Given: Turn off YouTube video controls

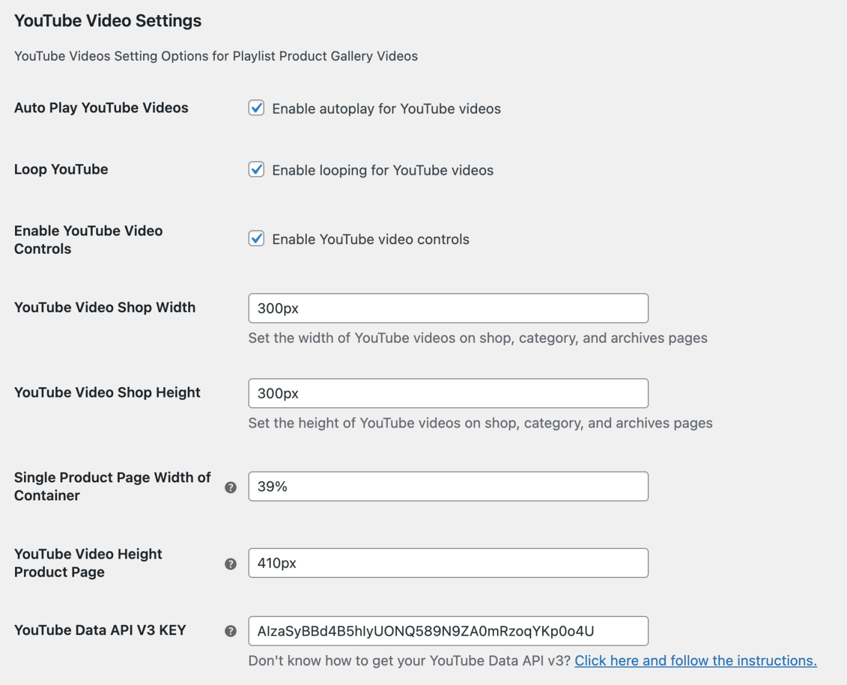Looking at the screenshot, I should point(256,238).
